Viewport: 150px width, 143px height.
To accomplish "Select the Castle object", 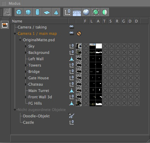I will 28,122.
